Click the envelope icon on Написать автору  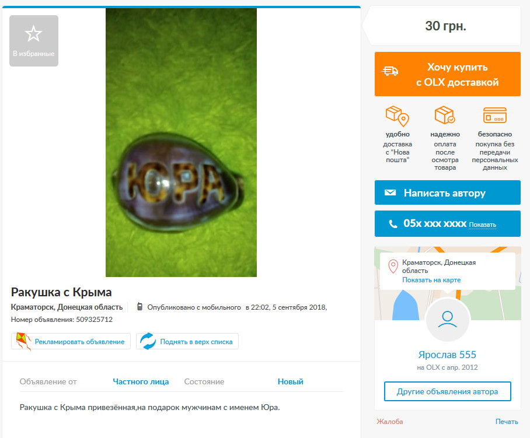click(390, 192)
